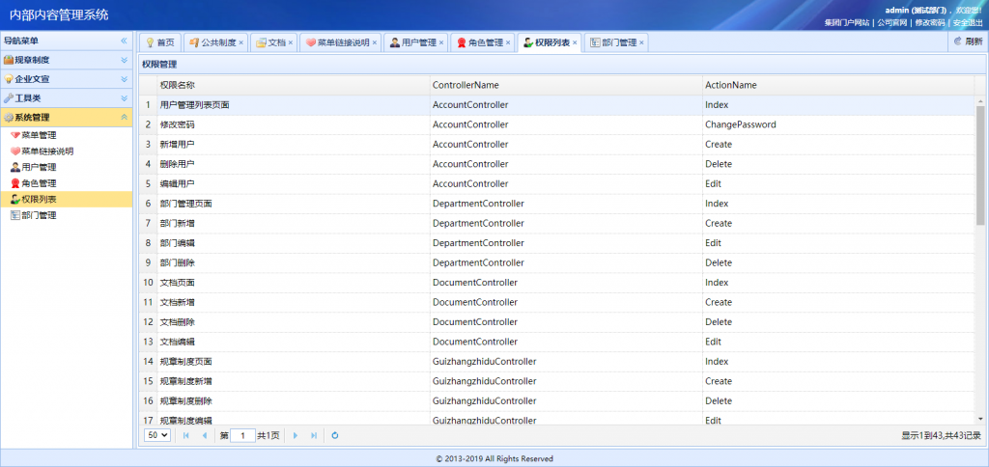Collapse the 系统管理 sidebar section
The width and height of the screenshot is (989, 467).
tap(124, 118)
